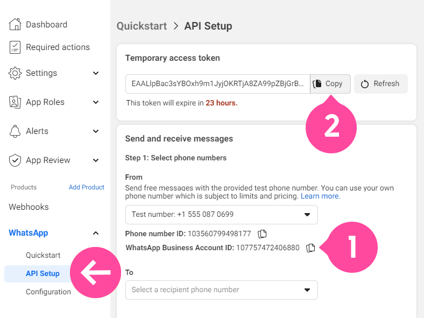The height and width of the screenshot is (318, 424).
Task: Click the Required actions checklist icon
Action: click(15, 47)
